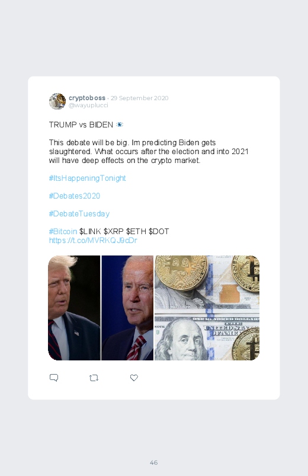Open the #Bitcoin hashtag
Screen dimensions: 308x476
pyautogui.click(x=63, y=231)
